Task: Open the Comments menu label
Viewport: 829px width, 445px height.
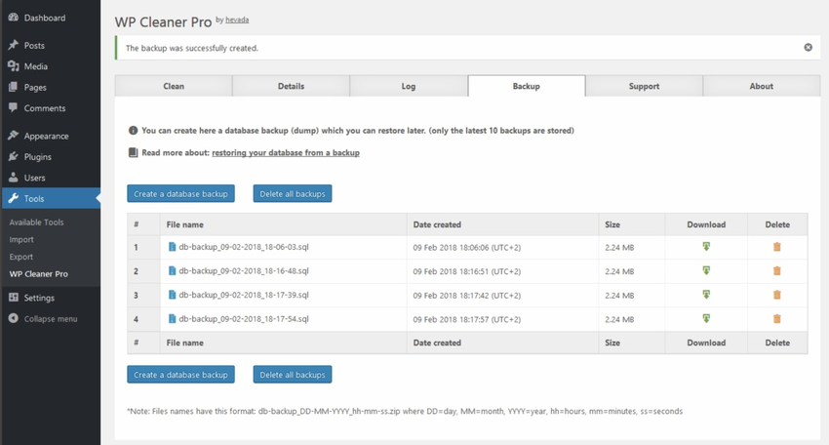Action: pos(45,108)
